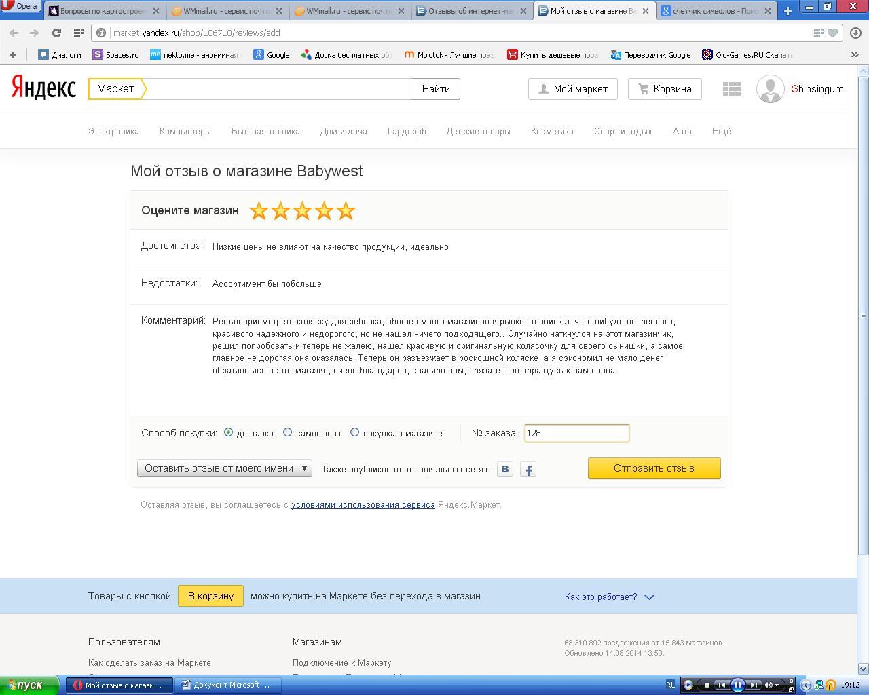Click the Яндекс logo

pos(43,88)
